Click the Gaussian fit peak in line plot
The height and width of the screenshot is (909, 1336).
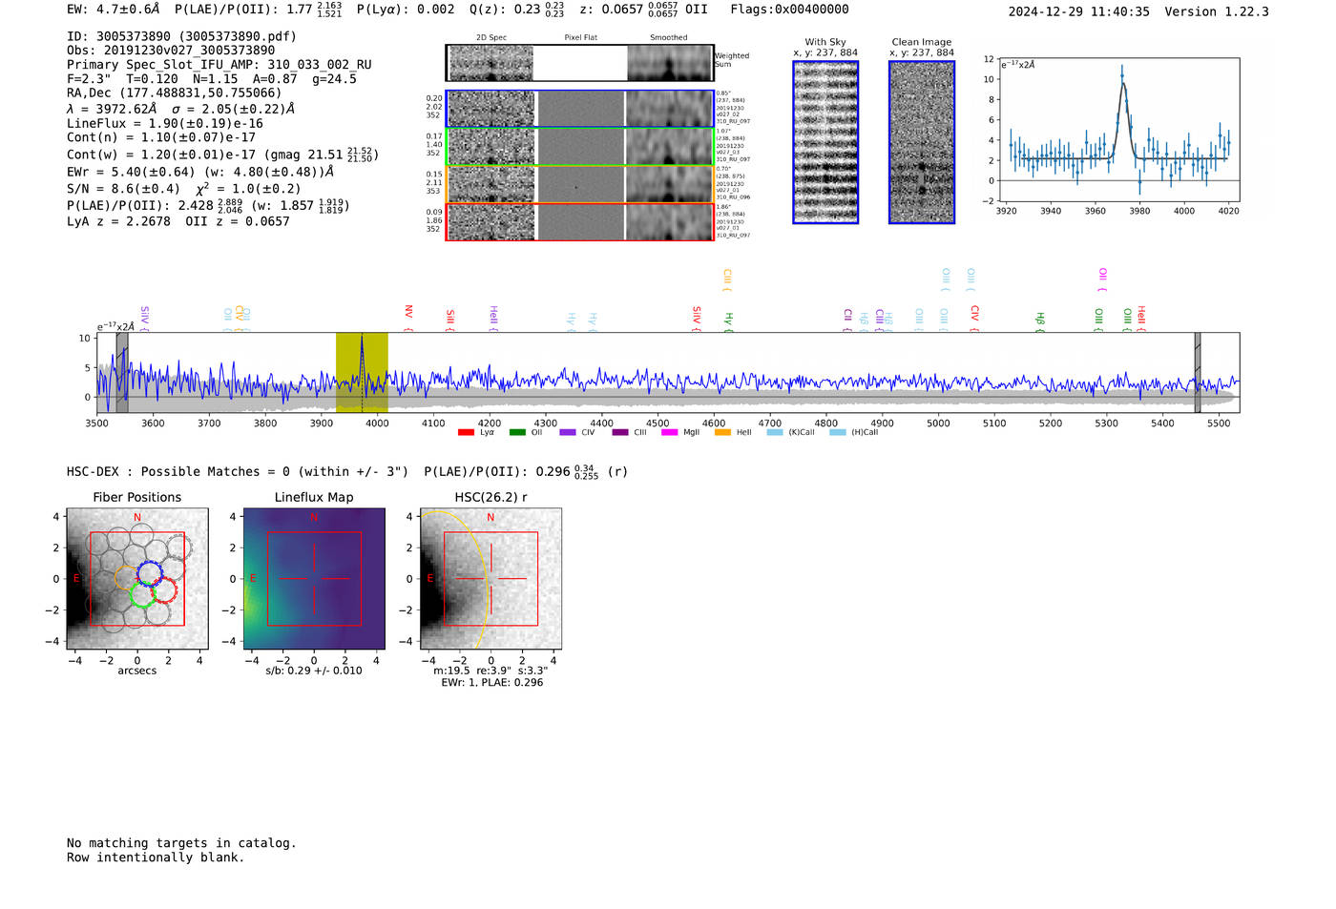click(1122, 84)
